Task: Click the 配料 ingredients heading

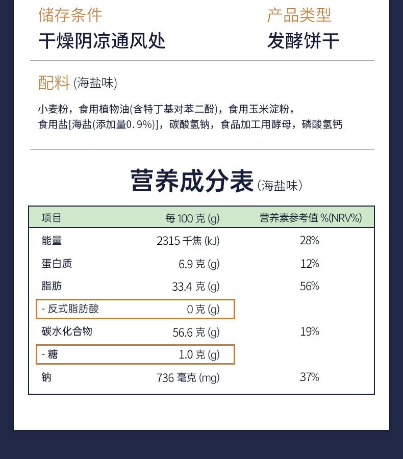Action: [54, 83]
